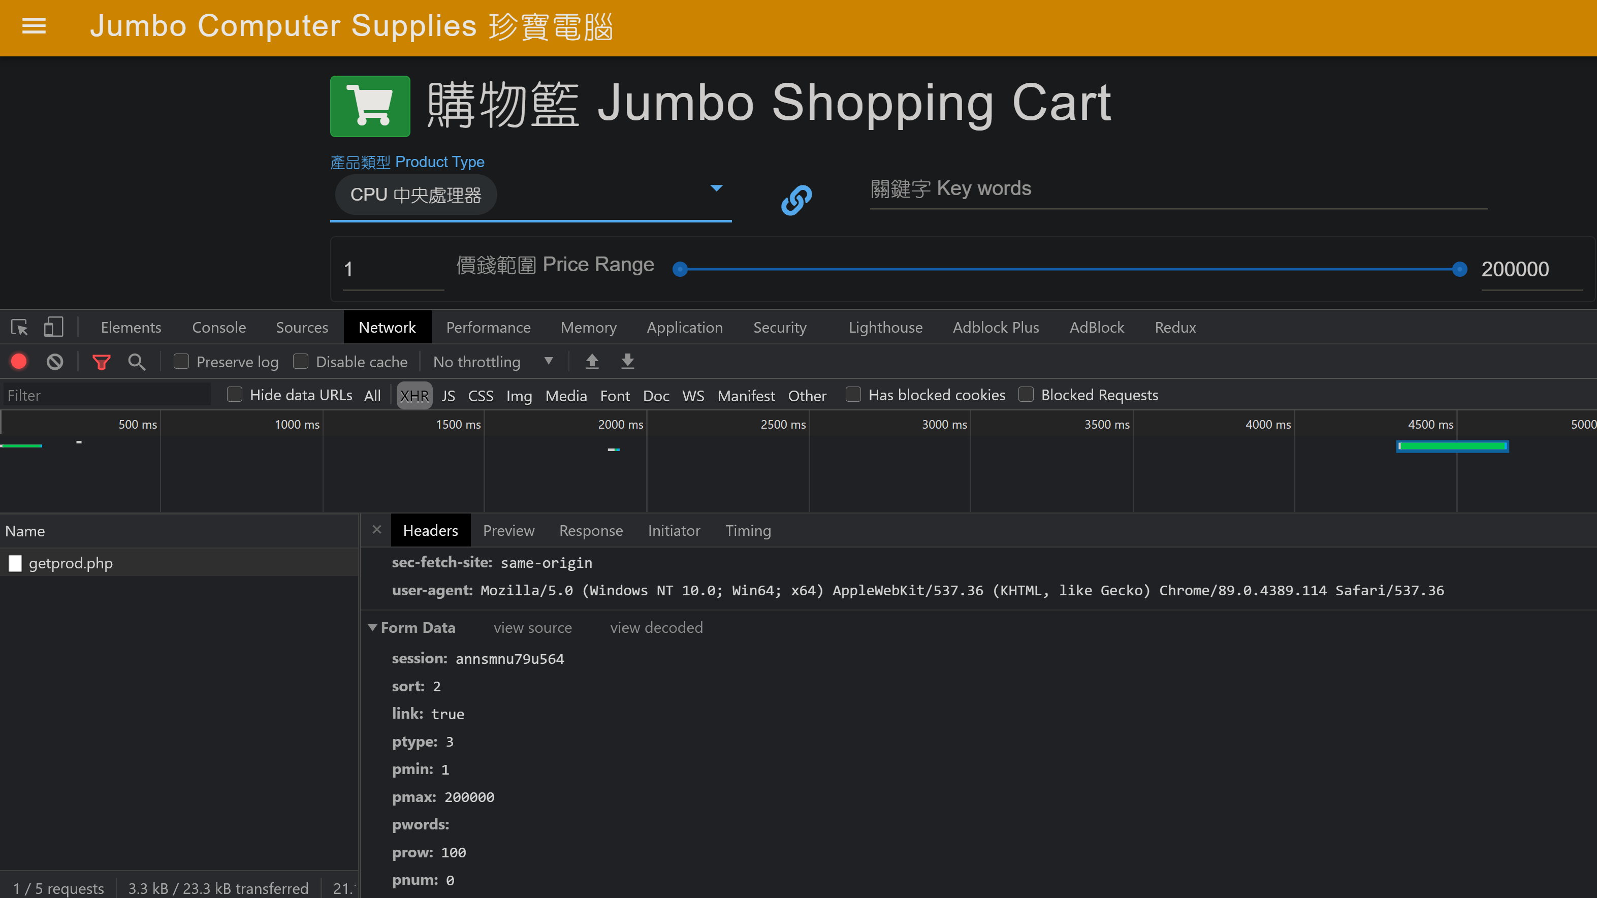Toggle the device toolbar icon
This screenshot has height=898, width=1597.
pos(54,327)
